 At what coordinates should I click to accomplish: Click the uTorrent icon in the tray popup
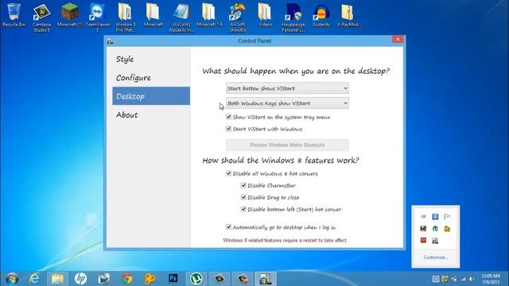click(x=435, y=229)
